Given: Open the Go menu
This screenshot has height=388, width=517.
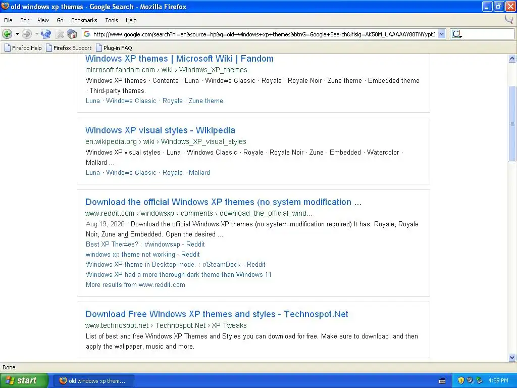Looking at the screenshot, I should click(x=60, y=20).
